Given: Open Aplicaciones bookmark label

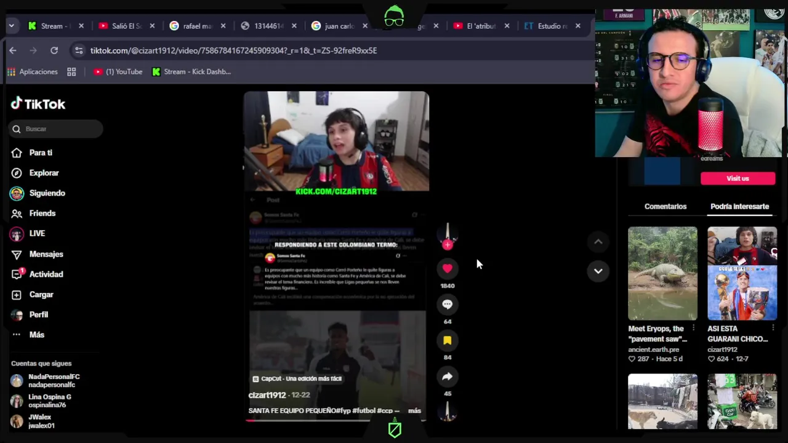Looking at the screenshot, I should point(38,72).
